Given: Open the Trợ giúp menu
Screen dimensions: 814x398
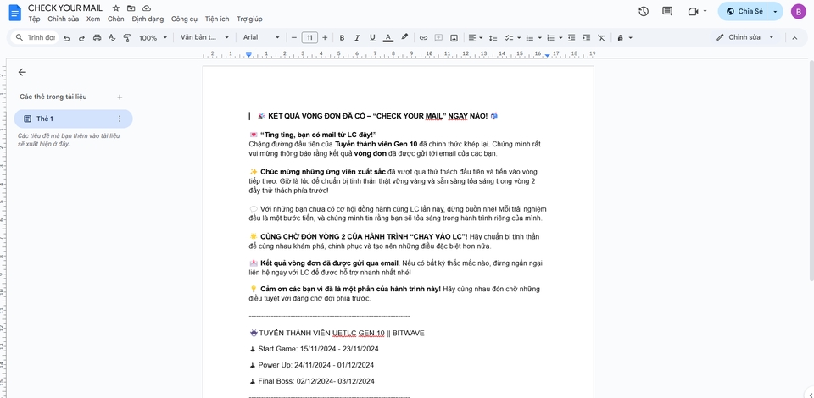Looking at the screenshot, I should [x=249, y=19].
